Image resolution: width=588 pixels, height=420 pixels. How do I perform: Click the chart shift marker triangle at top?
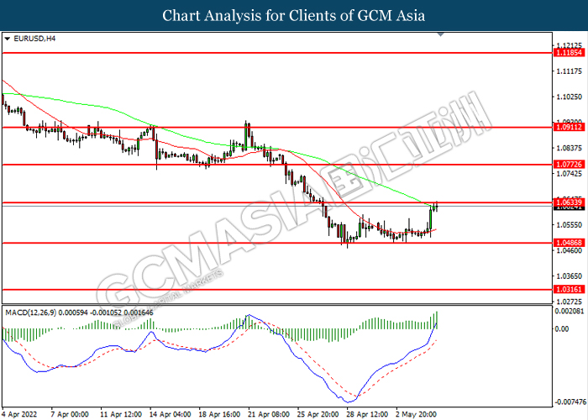(441, 34)
